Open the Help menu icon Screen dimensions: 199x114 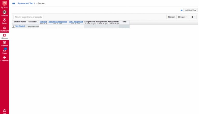5,111
